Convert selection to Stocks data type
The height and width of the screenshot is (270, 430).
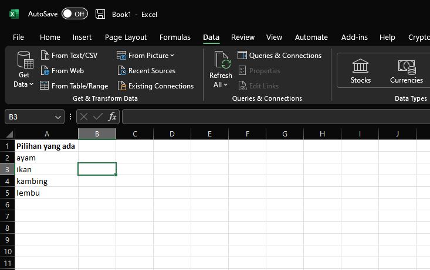click(x=360, y=71)
